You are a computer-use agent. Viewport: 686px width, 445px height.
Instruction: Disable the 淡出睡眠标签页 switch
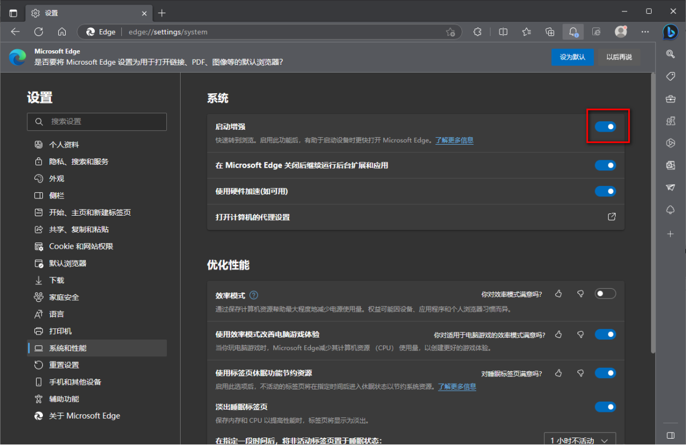[x=605, y=407]
